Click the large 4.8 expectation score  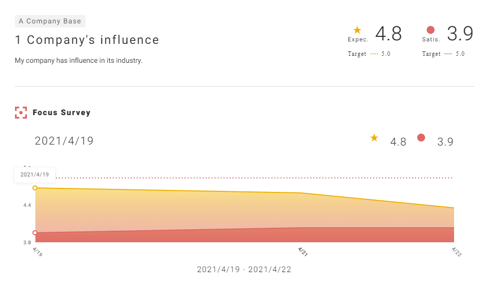coord(388,34)
